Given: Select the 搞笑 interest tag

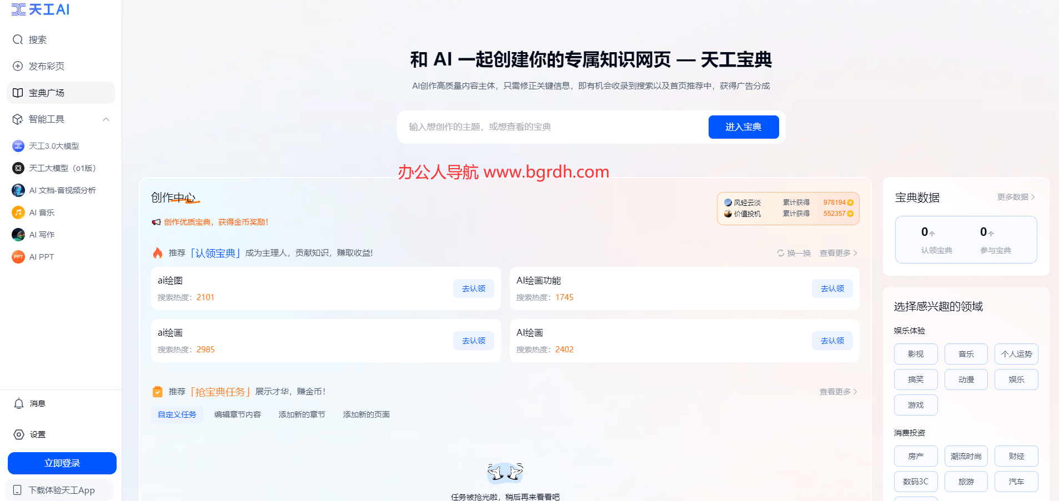Looking at the screenshot, I should tap(916, 379).
